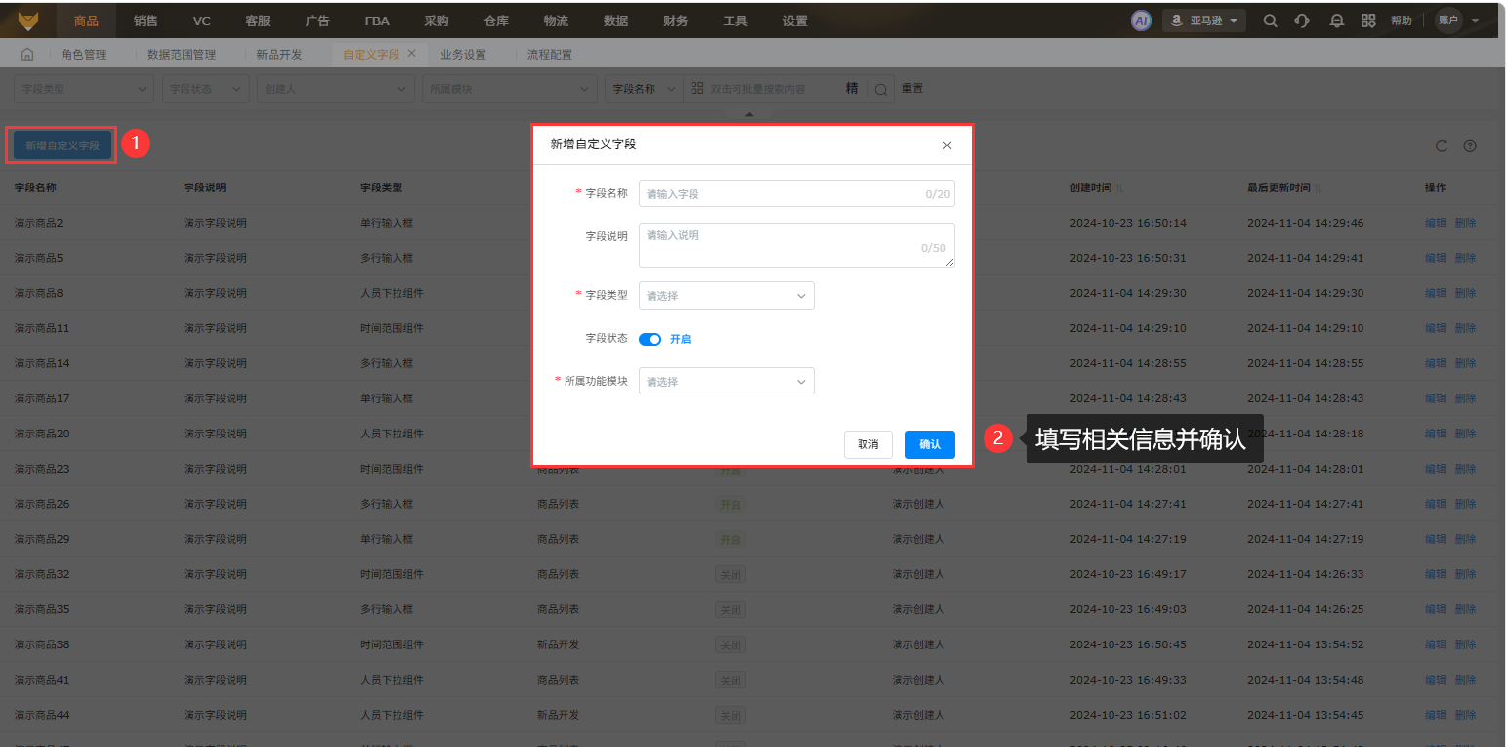Click the 帮助 help link

pos(1401,21)
